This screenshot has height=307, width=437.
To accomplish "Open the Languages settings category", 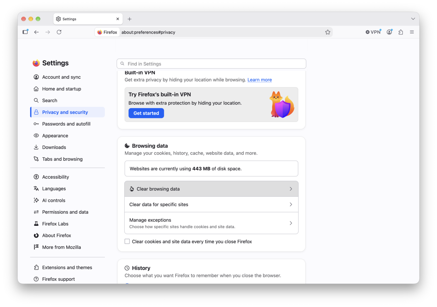I will (68, 189).
